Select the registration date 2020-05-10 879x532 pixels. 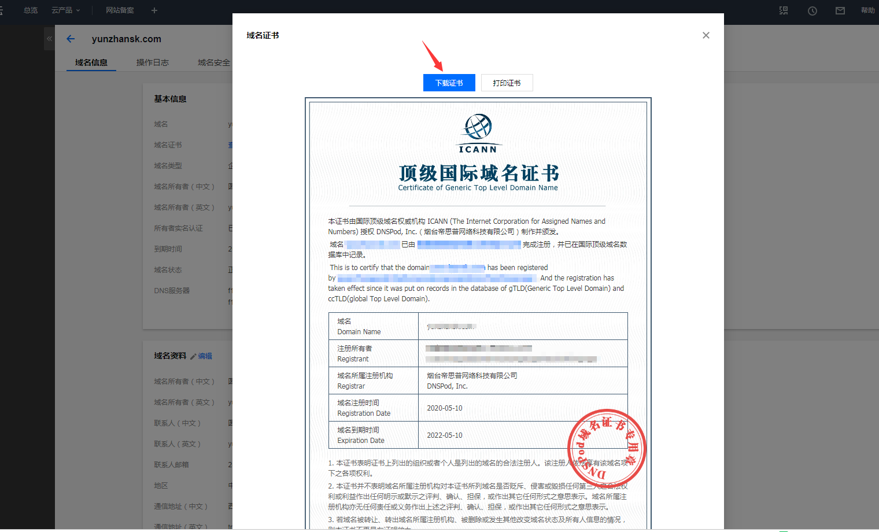click(445, 408)
